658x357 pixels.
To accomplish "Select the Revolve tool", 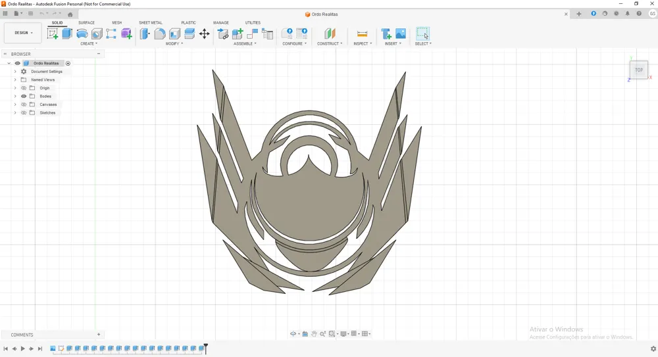I will click(x=82, y=34).
